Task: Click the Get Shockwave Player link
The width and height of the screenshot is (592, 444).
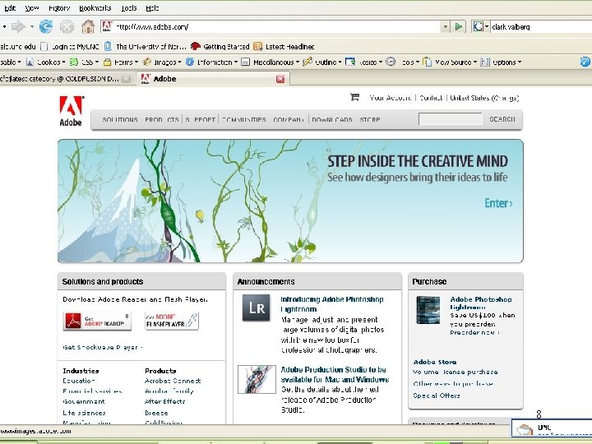Action: click(x=102, y=347)
